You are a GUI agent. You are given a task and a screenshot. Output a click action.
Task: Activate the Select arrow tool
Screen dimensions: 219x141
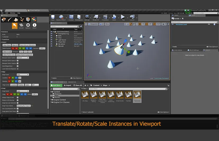[x=15, y=26]
